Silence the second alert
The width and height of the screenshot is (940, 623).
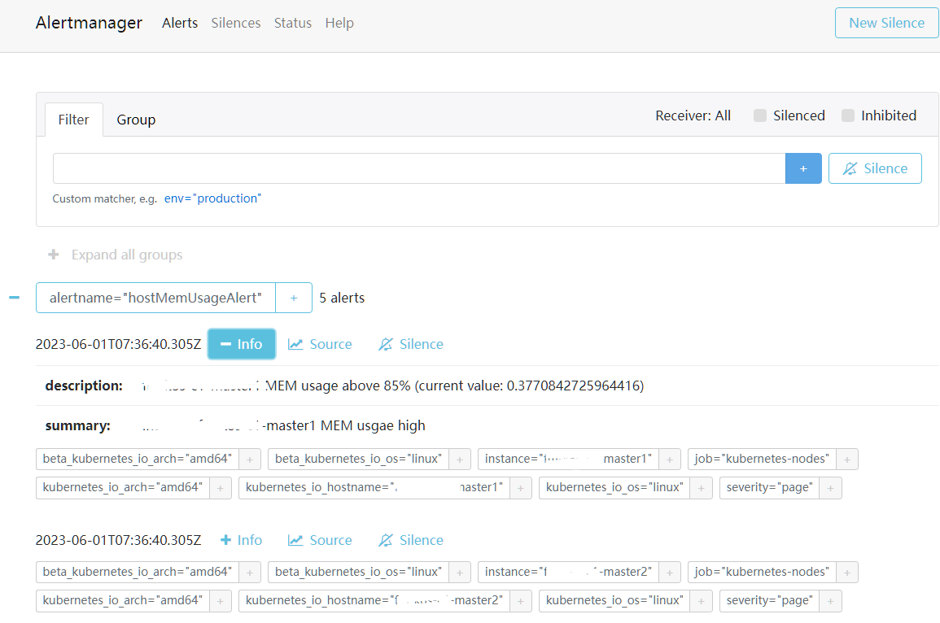tap(411, 540)
